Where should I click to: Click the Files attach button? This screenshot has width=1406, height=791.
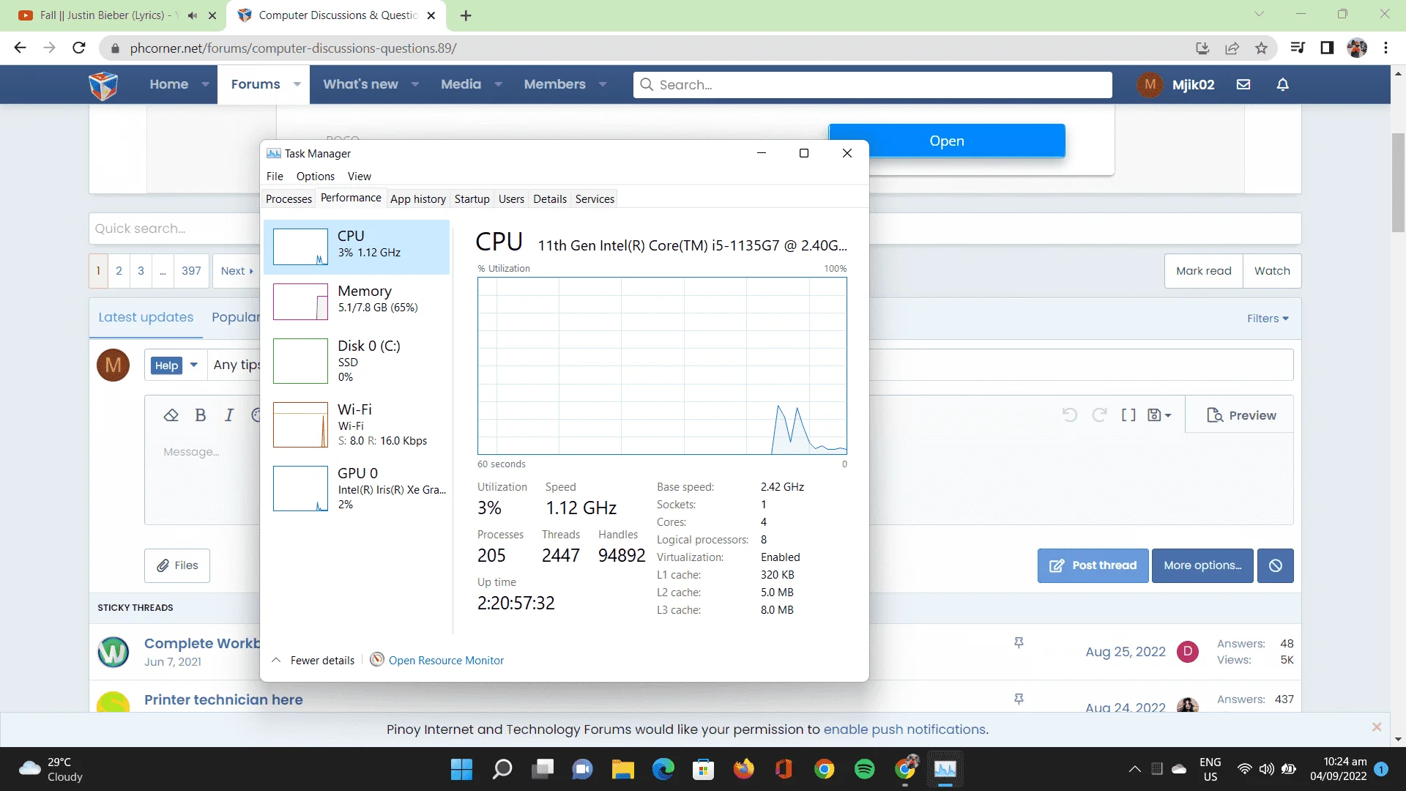[177, 565]
